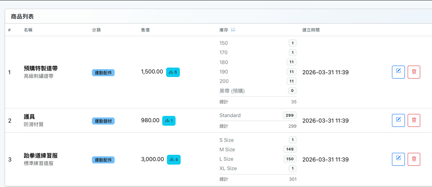432x187 pixels.
Task: Click the 運動配件 tag on 預購特製道帶 row
Action: click(x=103, y=73)
